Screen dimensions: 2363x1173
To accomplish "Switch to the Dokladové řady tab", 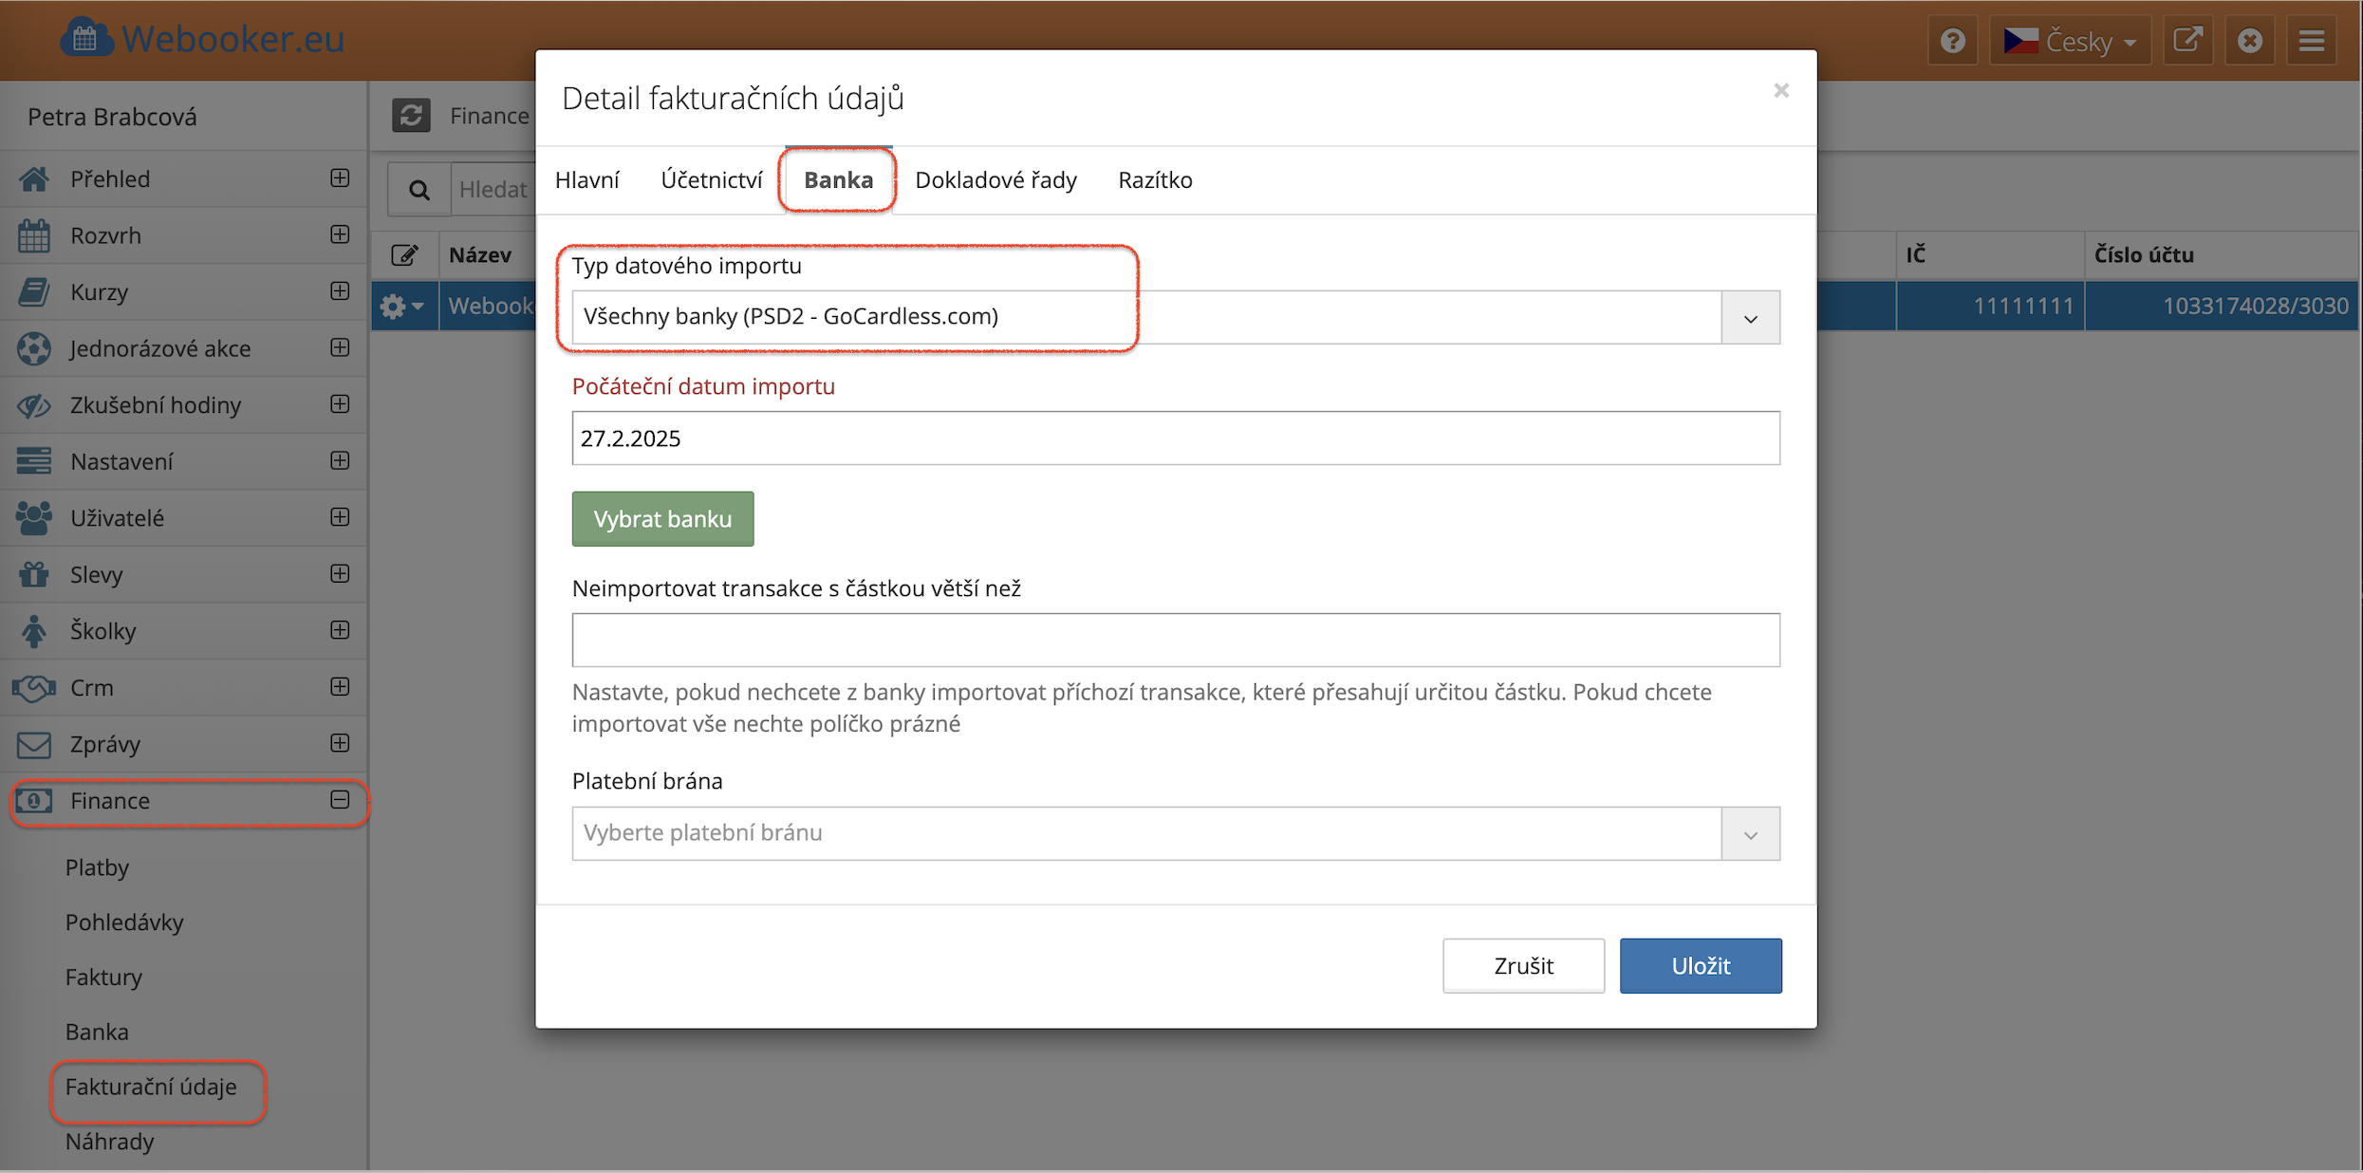I will click(x=995, y=180).
